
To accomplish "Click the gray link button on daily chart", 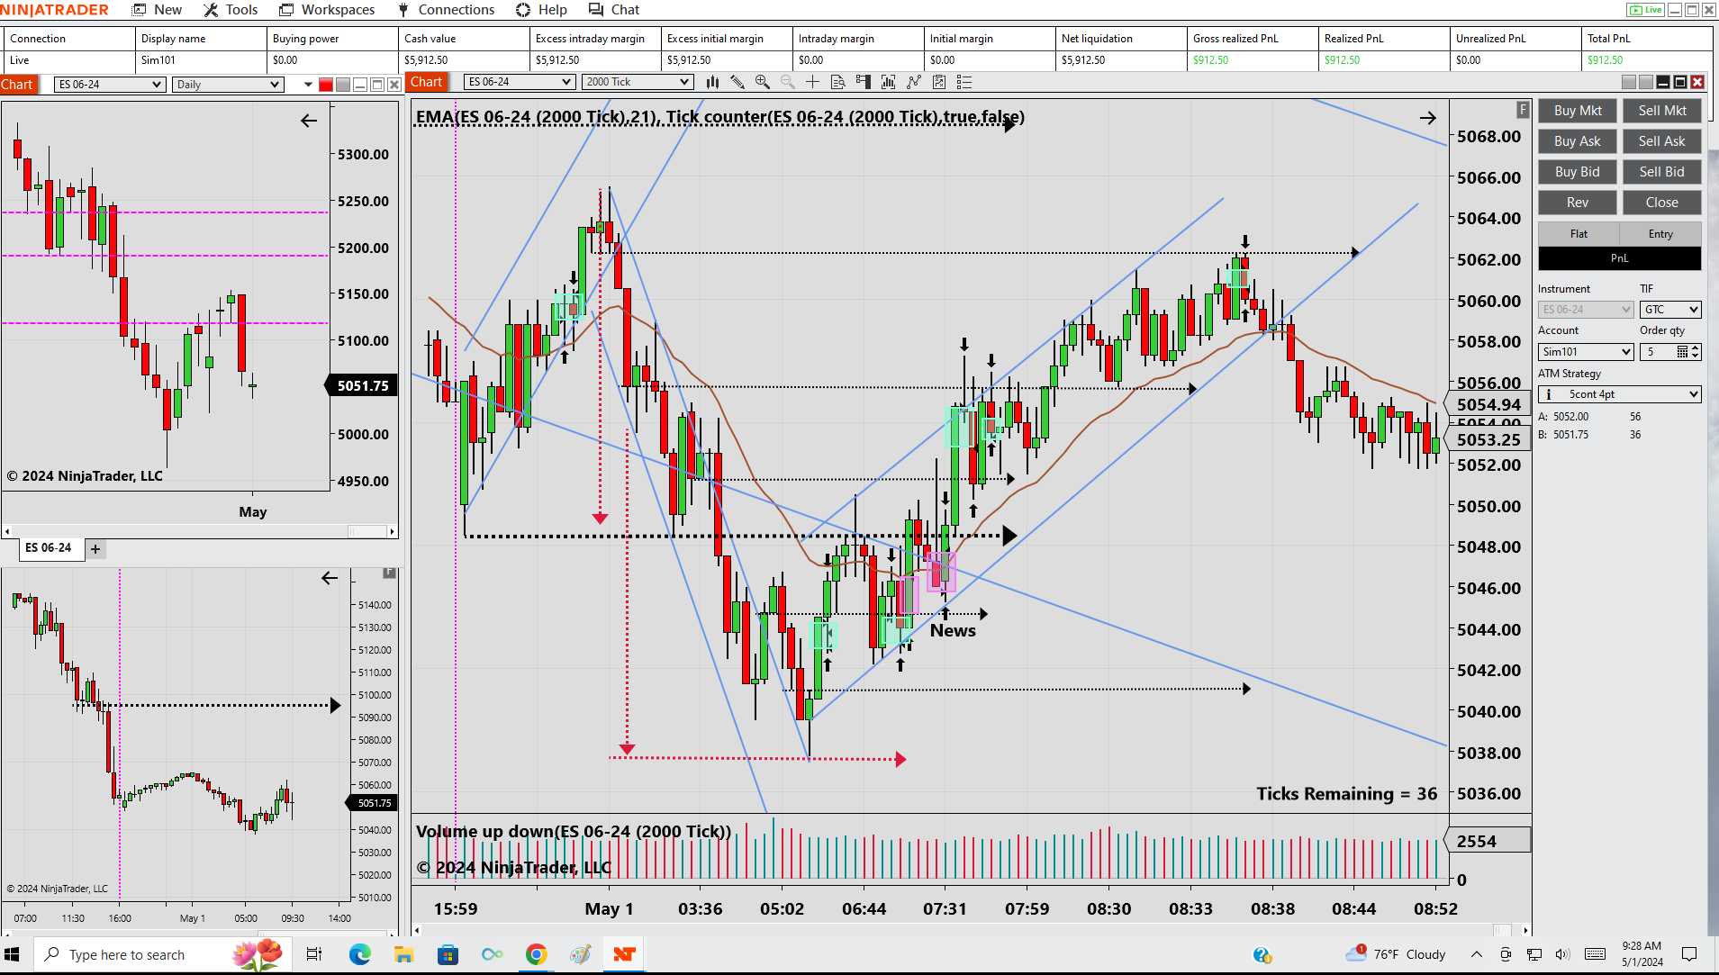I will [343, 85].
